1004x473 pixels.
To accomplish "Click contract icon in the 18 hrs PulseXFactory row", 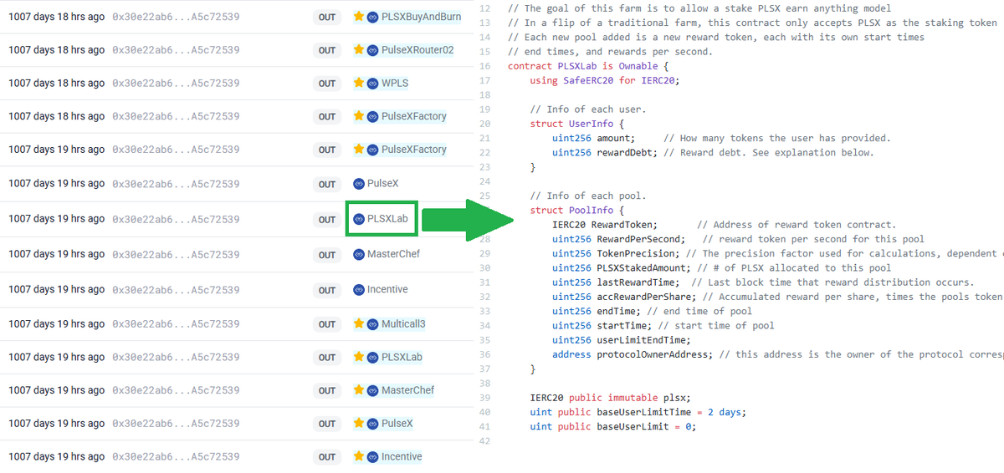I will (373, 116).
